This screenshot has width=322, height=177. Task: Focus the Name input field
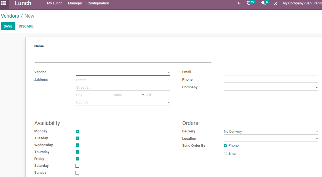[x=123, y=56]
